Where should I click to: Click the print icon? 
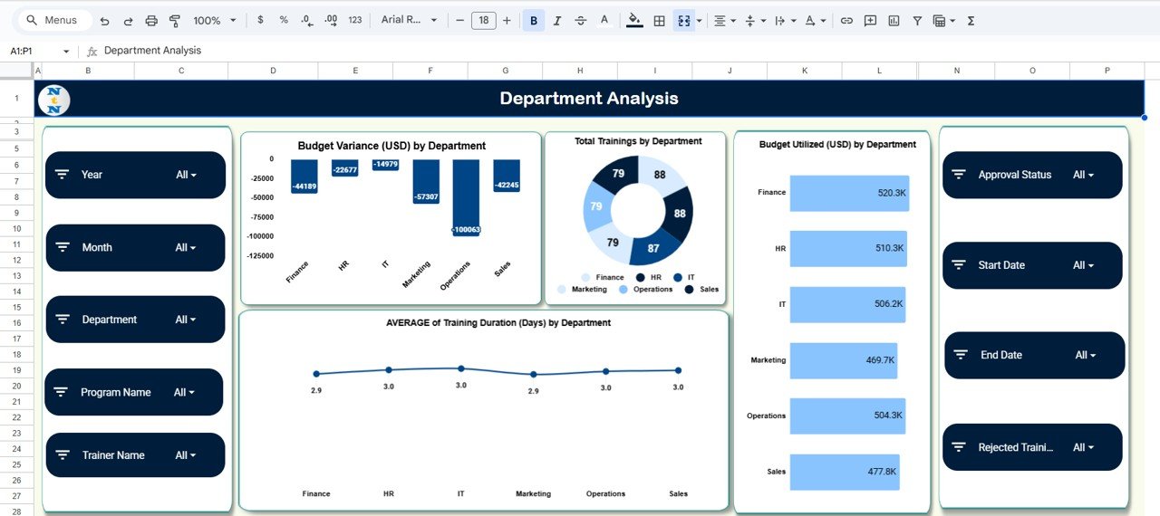[x=151, y=20]
